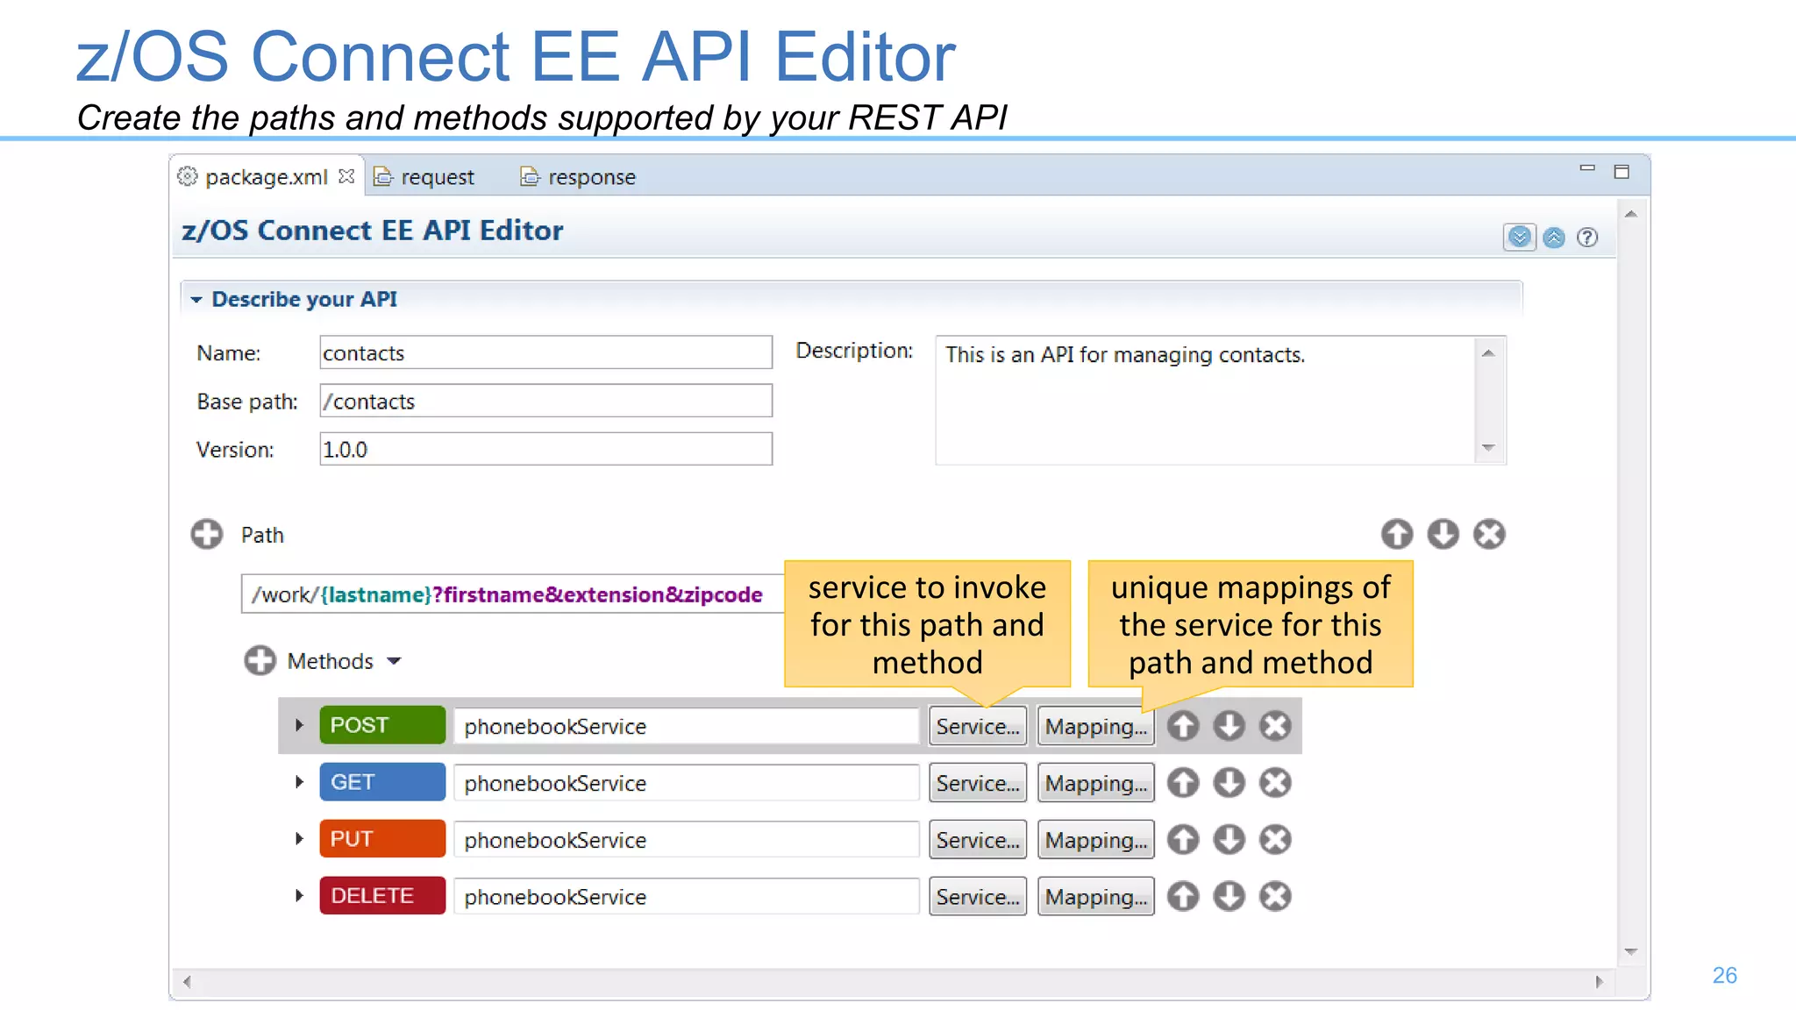Focus the Version field 1.0.0

(545, 449)
